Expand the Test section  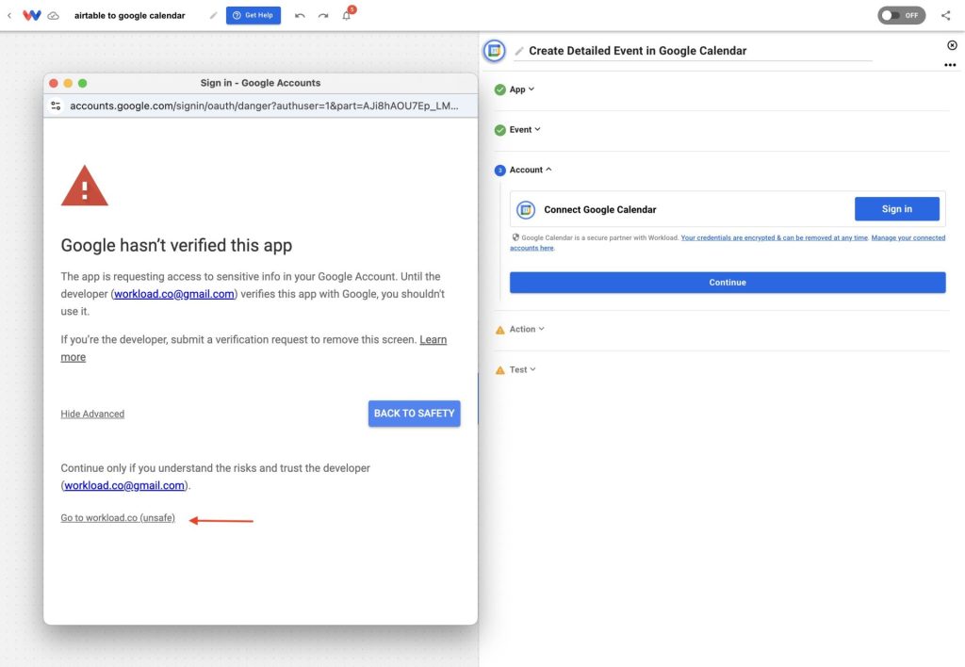[522, 370]
